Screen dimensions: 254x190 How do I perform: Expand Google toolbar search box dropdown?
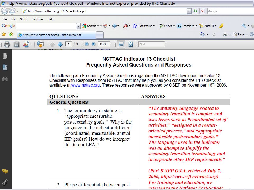click(78, 26)
